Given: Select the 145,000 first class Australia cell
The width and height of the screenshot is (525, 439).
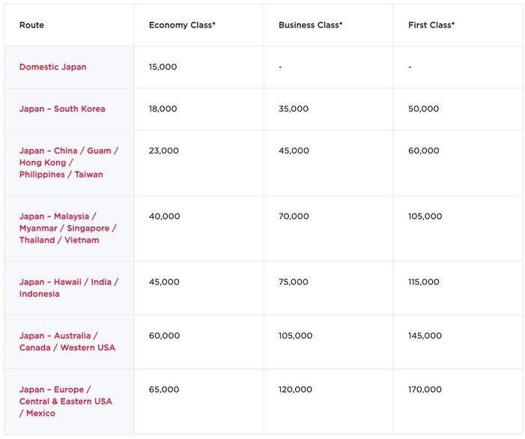Looking at the screenshot, I should click(425, 336).
